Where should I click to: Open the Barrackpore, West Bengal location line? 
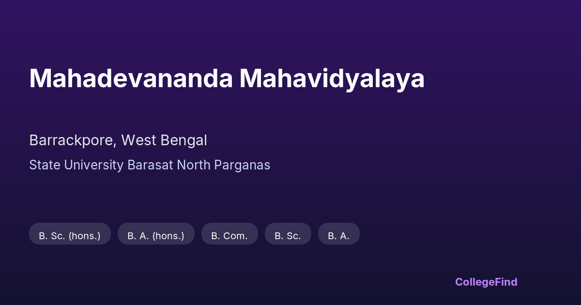click(118, 140)
